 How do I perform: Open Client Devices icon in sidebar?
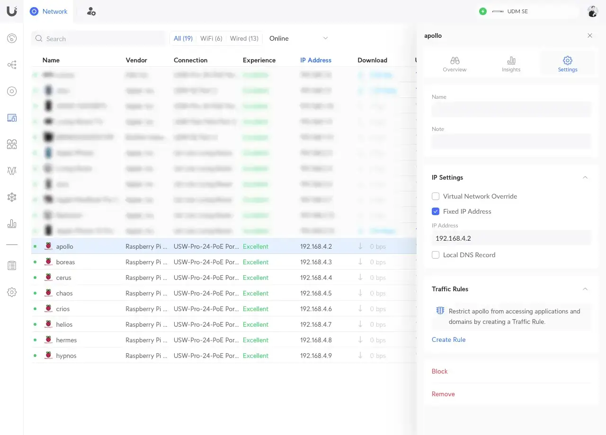click(12, 118)
